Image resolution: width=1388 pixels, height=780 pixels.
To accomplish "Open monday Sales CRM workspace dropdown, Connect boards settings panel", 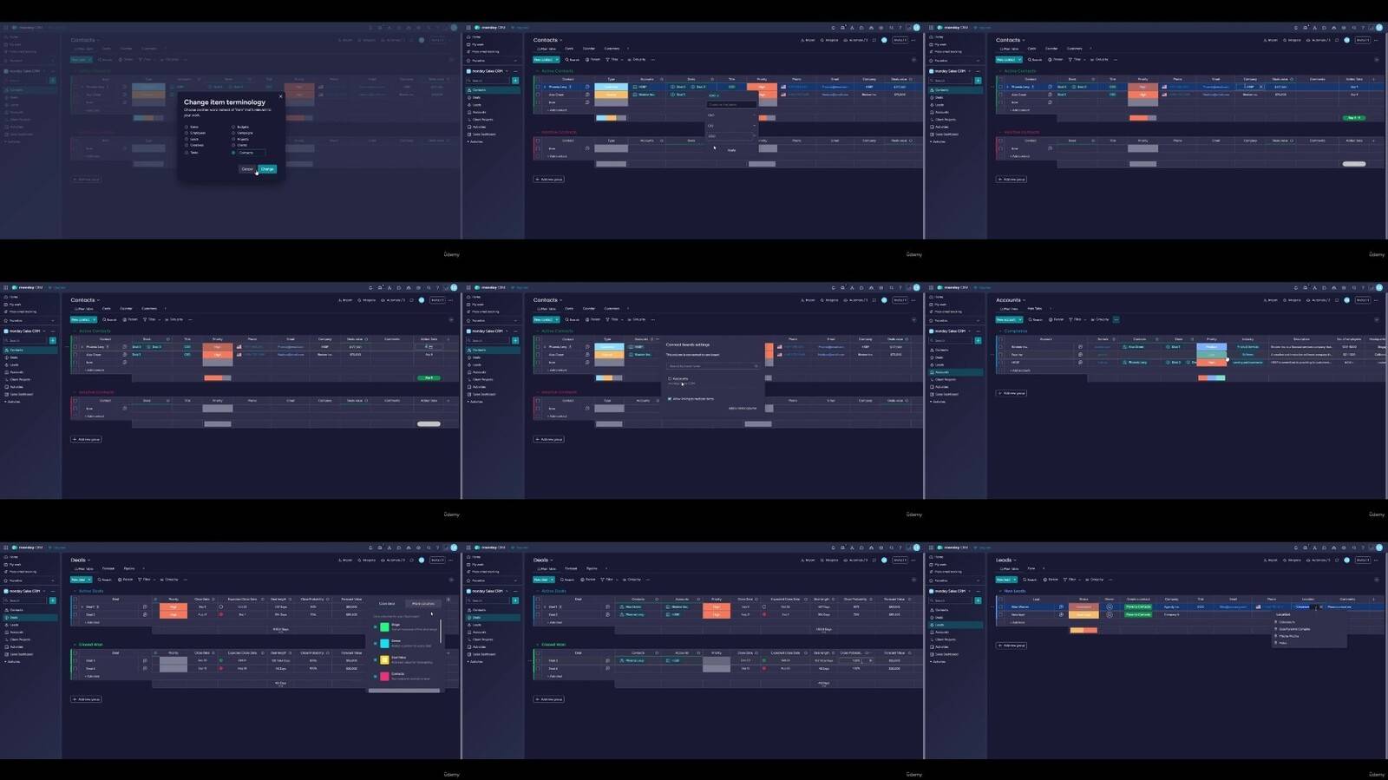I will click(507, 331).
